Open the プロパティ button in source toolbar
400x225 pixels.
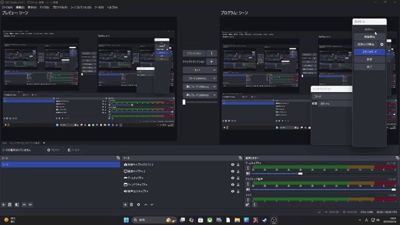(x=54, y=150)
